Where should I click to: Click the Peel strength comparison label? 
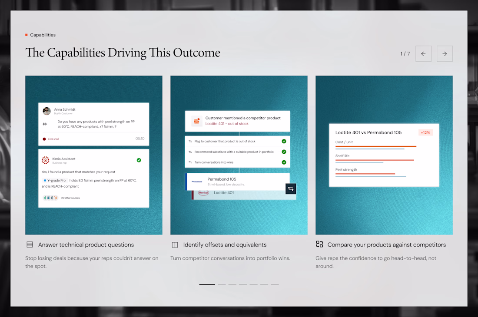[346, 170]
